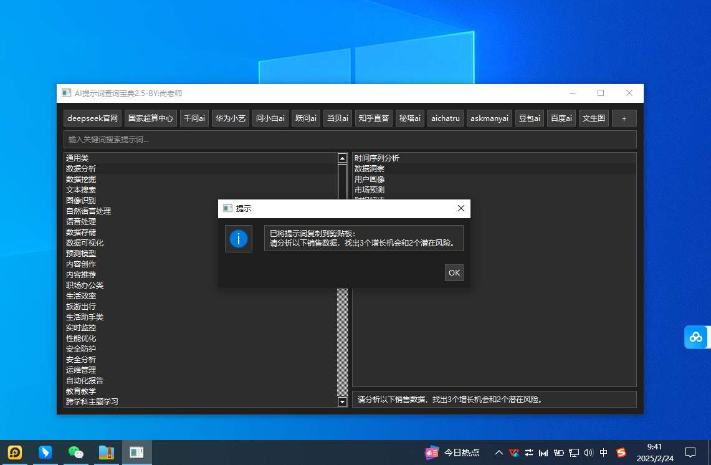The height and width of the screenshot is (465, 711).
Task: Select the 安全分析 category
Action: click(x=201, y=359)
